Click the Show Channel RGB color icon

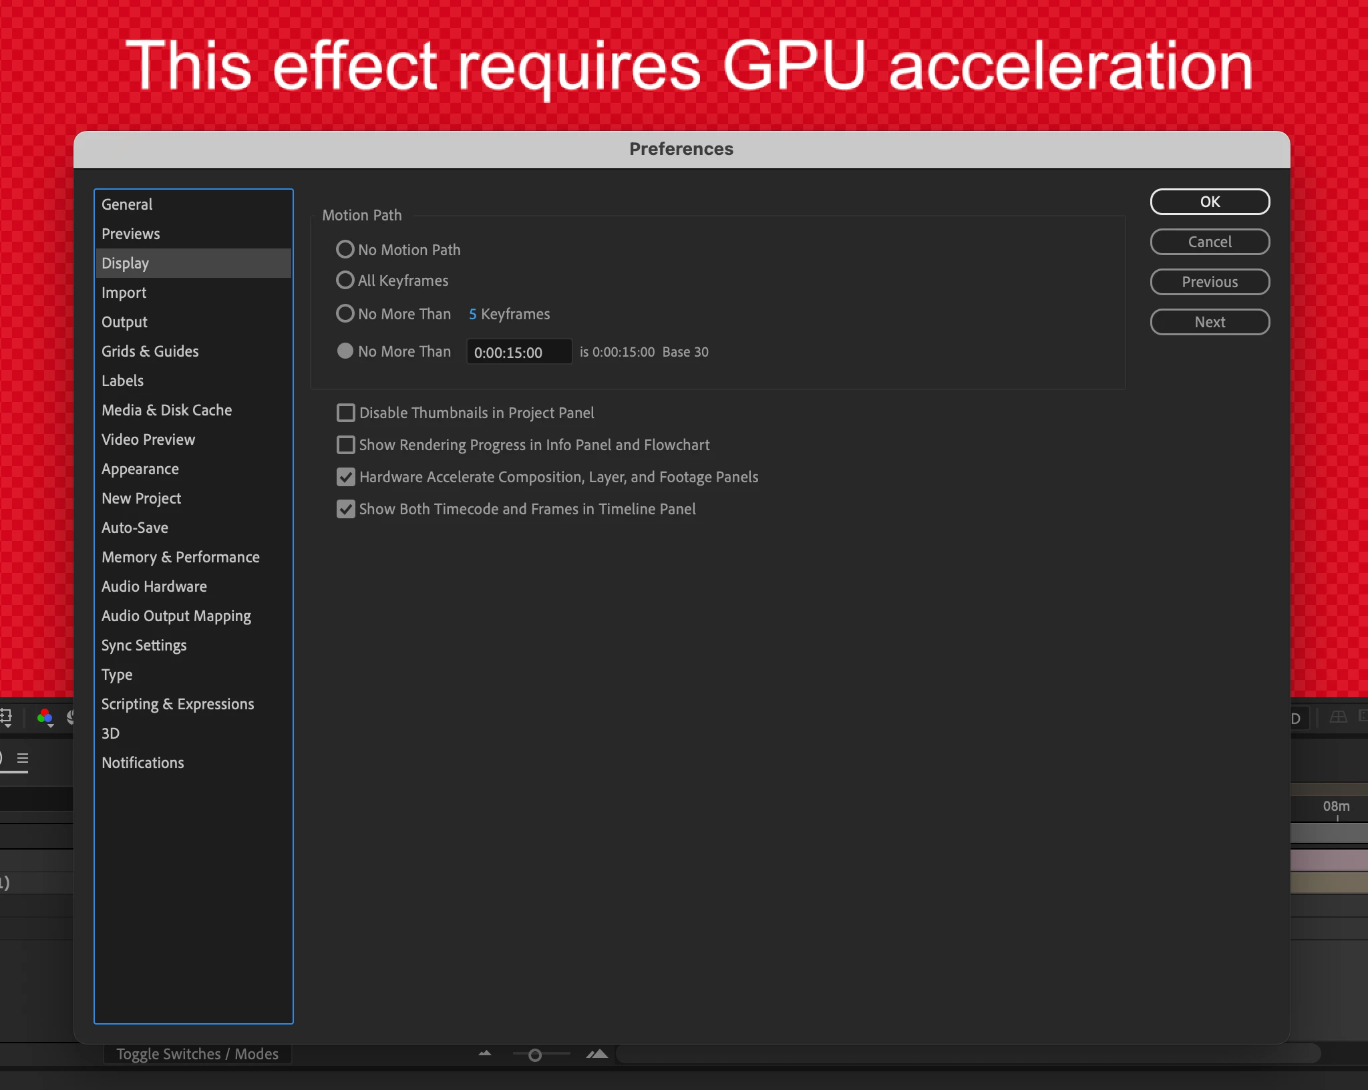pos(45,717)
